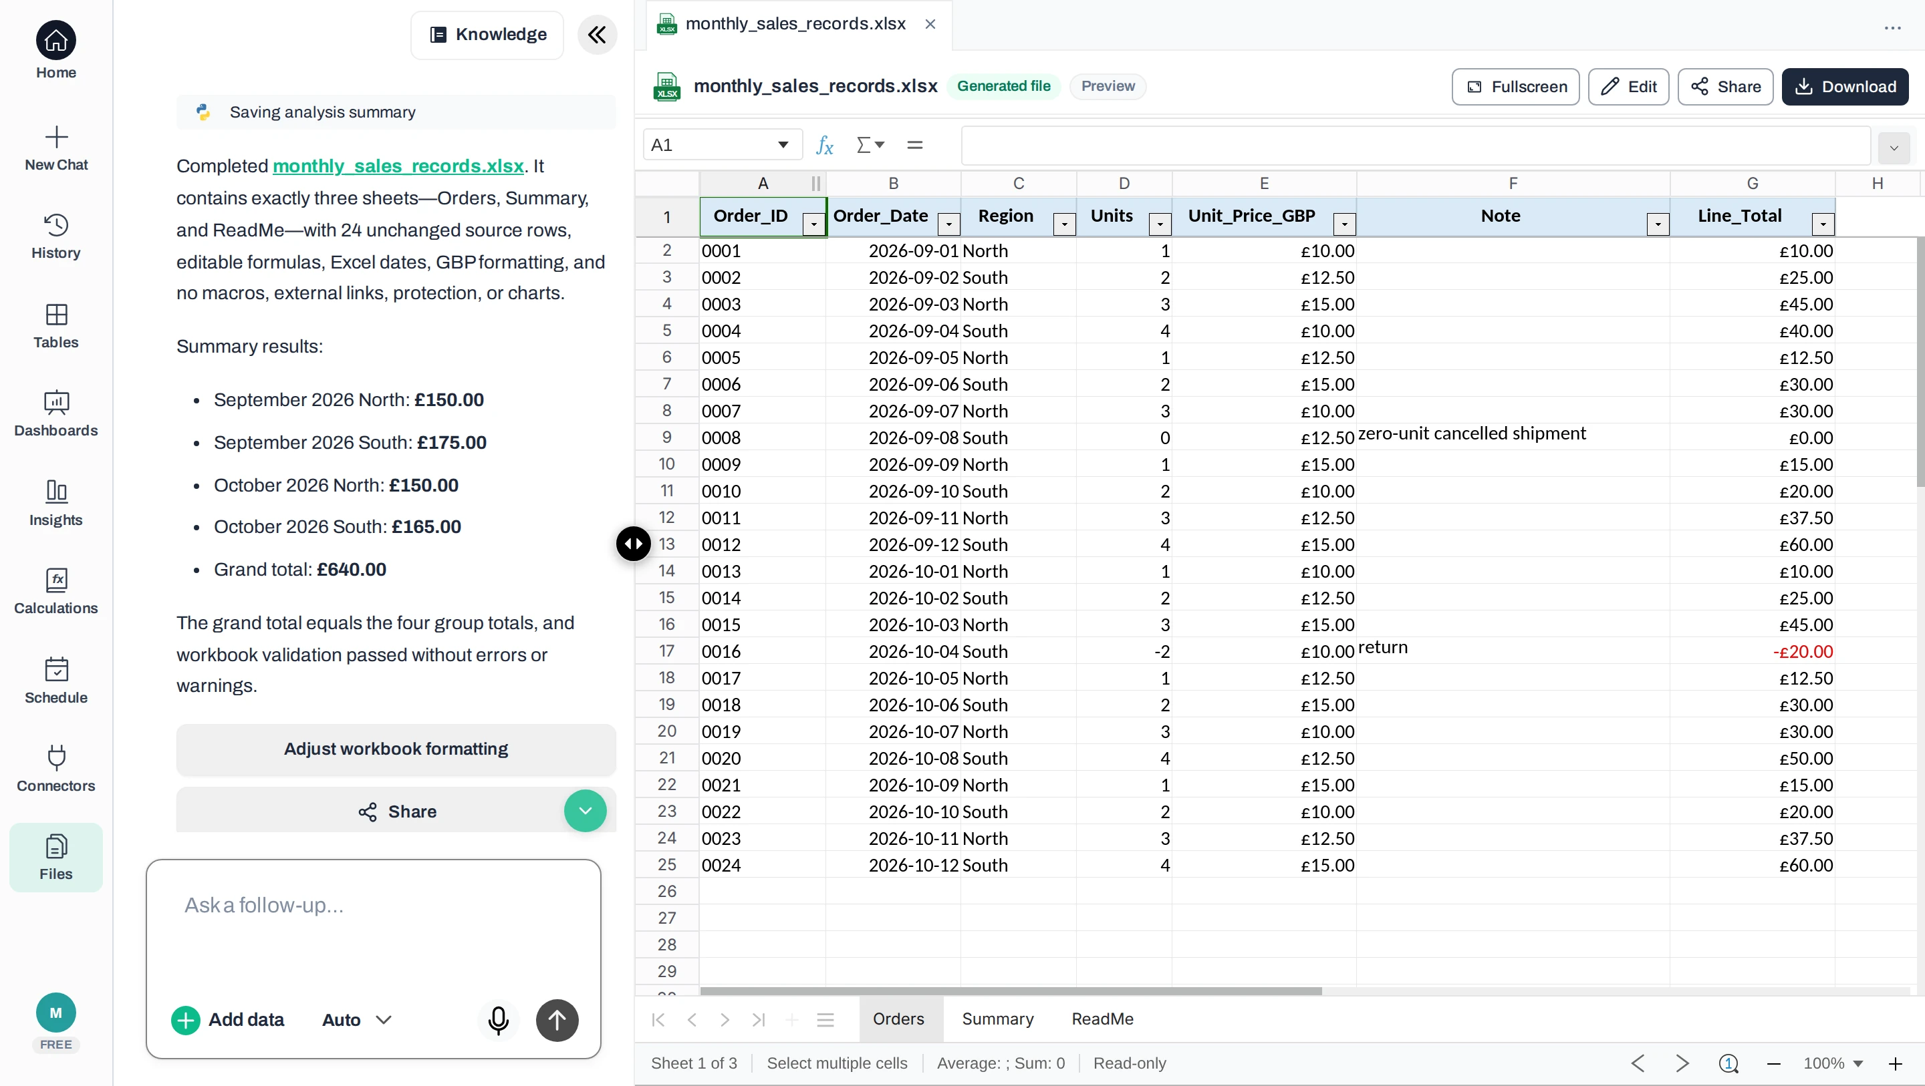Click the zoom-out minus icon
The image size is (1925, 1086).
[1774, 1063]
